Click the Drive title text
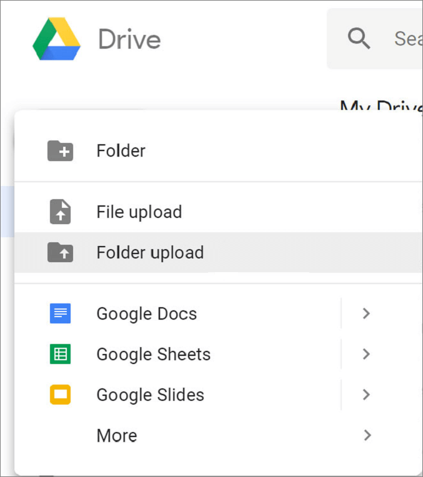The image size is (423, 477). pyautogui.click(x=129, y=39)
